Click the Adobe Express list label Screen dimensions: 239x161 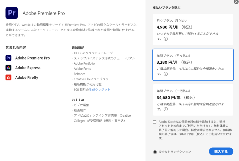coord(28,68)
